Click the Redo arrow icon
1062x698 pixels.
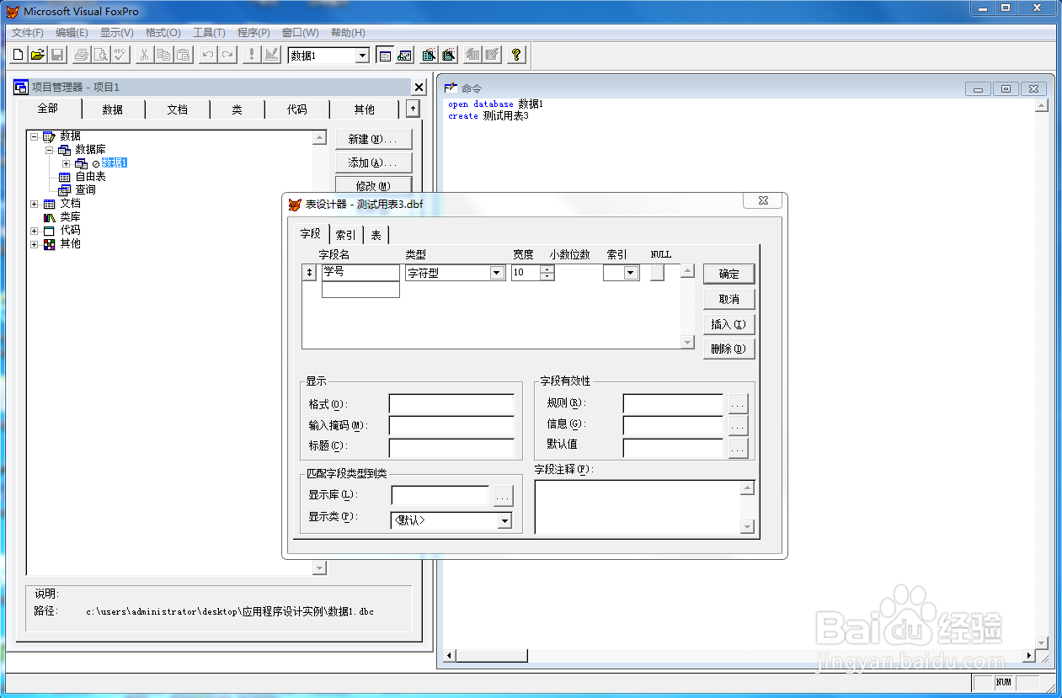(x=227, y=55)
